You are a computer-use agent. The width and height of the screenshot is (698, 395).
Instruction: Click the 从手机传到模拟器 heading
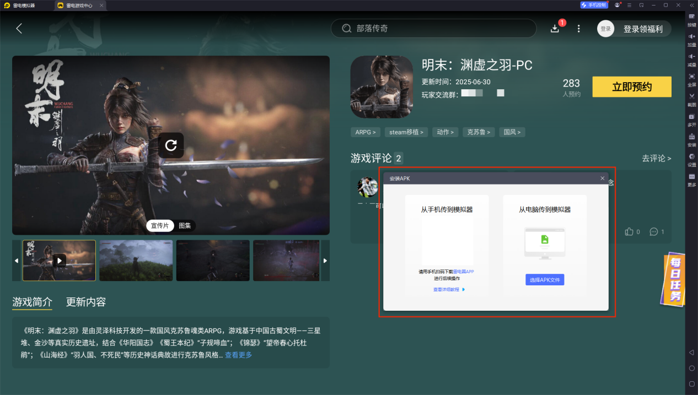447,209
